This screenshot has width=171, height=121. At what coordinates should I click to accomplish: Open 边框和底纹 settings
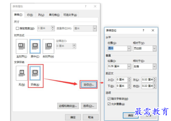click(68, 106)
